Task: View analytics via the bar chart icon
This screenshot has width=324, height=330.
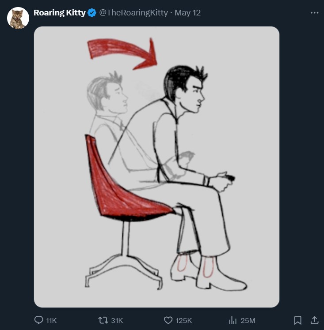Action: click(x=233, y=320)
